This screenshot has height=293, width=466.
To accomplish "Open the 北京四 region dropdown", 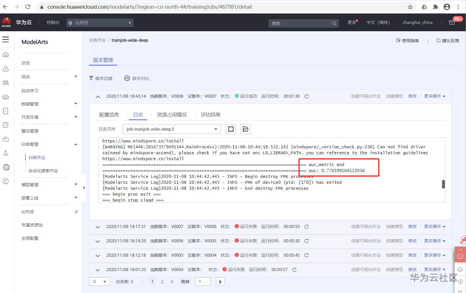I will click(x=100, y=23).
